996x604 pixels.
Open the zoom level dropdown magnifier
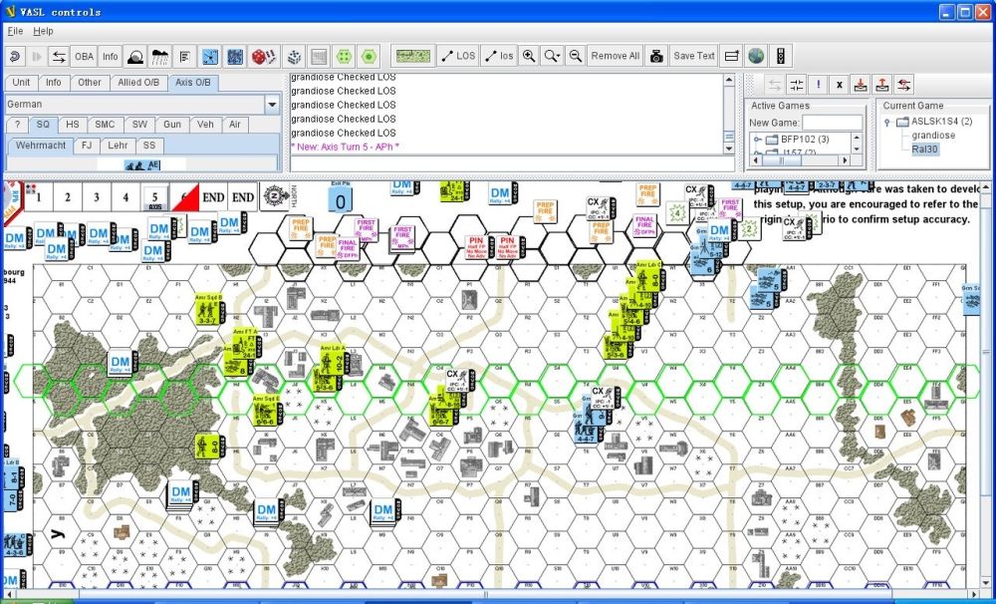[552, 56]
